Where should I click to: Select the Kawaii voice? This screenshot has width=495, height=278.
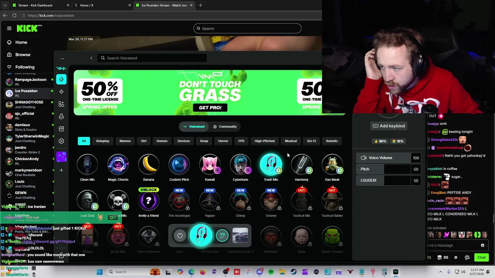[x=210, y=164]
